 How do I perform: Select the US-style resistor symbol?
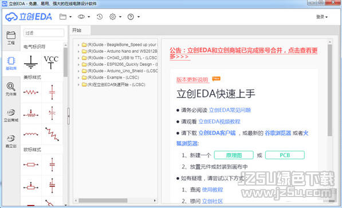(31, 92)
